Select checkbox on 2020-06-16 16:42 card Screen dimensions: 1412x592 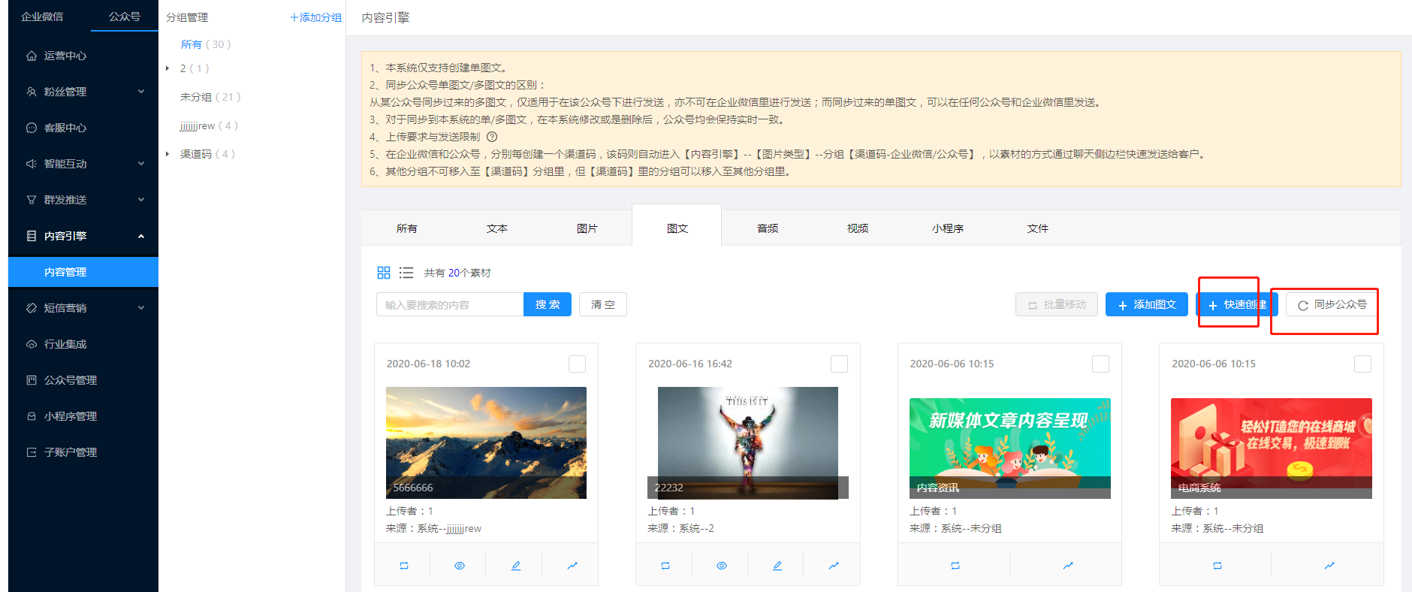pyautogui.click(x=839, y=364)
